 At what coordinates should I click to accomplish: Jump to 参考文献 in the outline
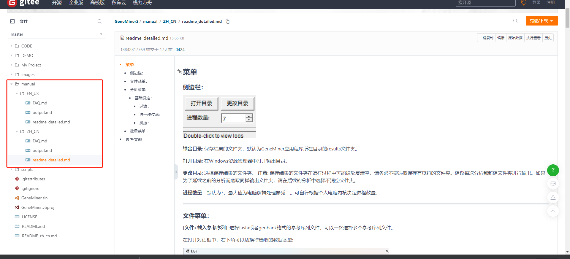tap(134, 139)
